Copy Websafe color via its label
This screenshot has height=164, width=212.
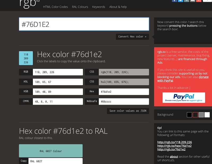point(92,101)
